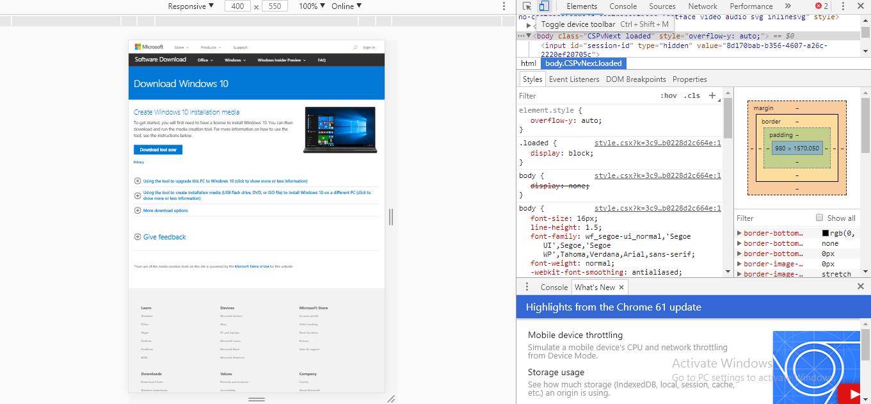Toggle the .cls class editor
871x404 pixels.
click(x=692, y=96)
